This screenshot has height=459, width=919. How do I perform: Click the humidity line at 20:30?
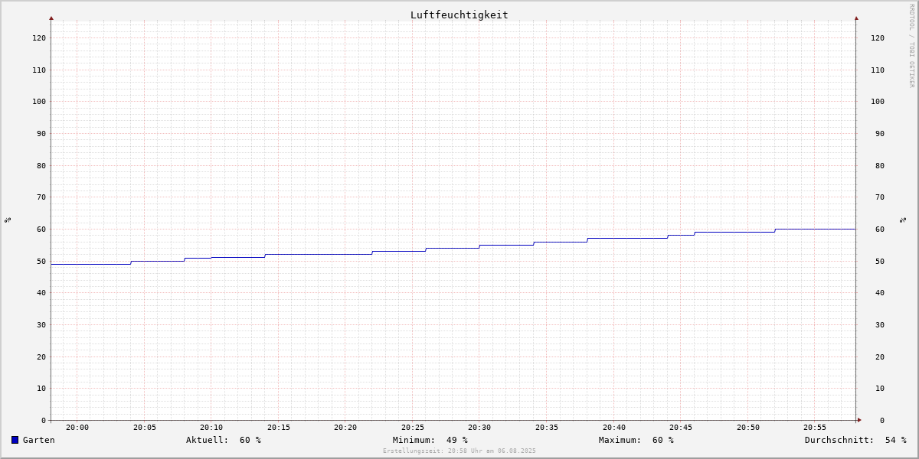[480, 245]
